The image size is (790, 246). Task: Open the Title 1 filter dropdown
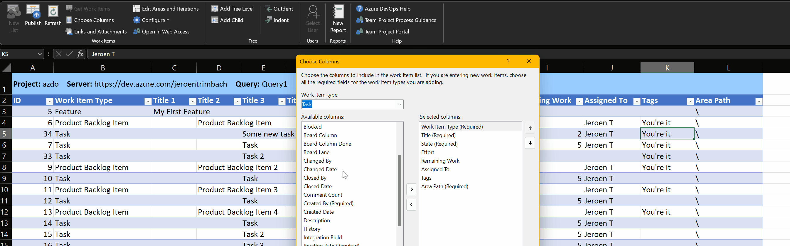pos(192,101)
